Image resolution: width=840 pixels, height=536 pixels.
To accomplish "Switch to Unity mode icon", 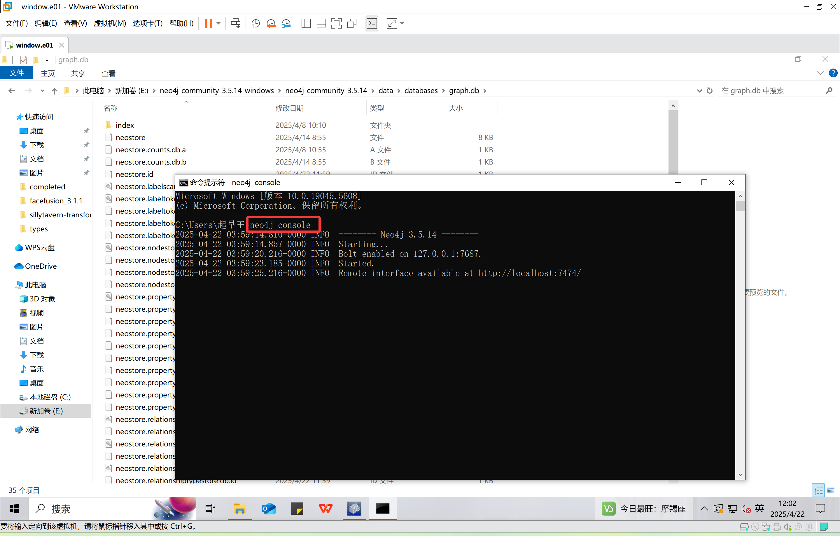I will coord(352,23).
